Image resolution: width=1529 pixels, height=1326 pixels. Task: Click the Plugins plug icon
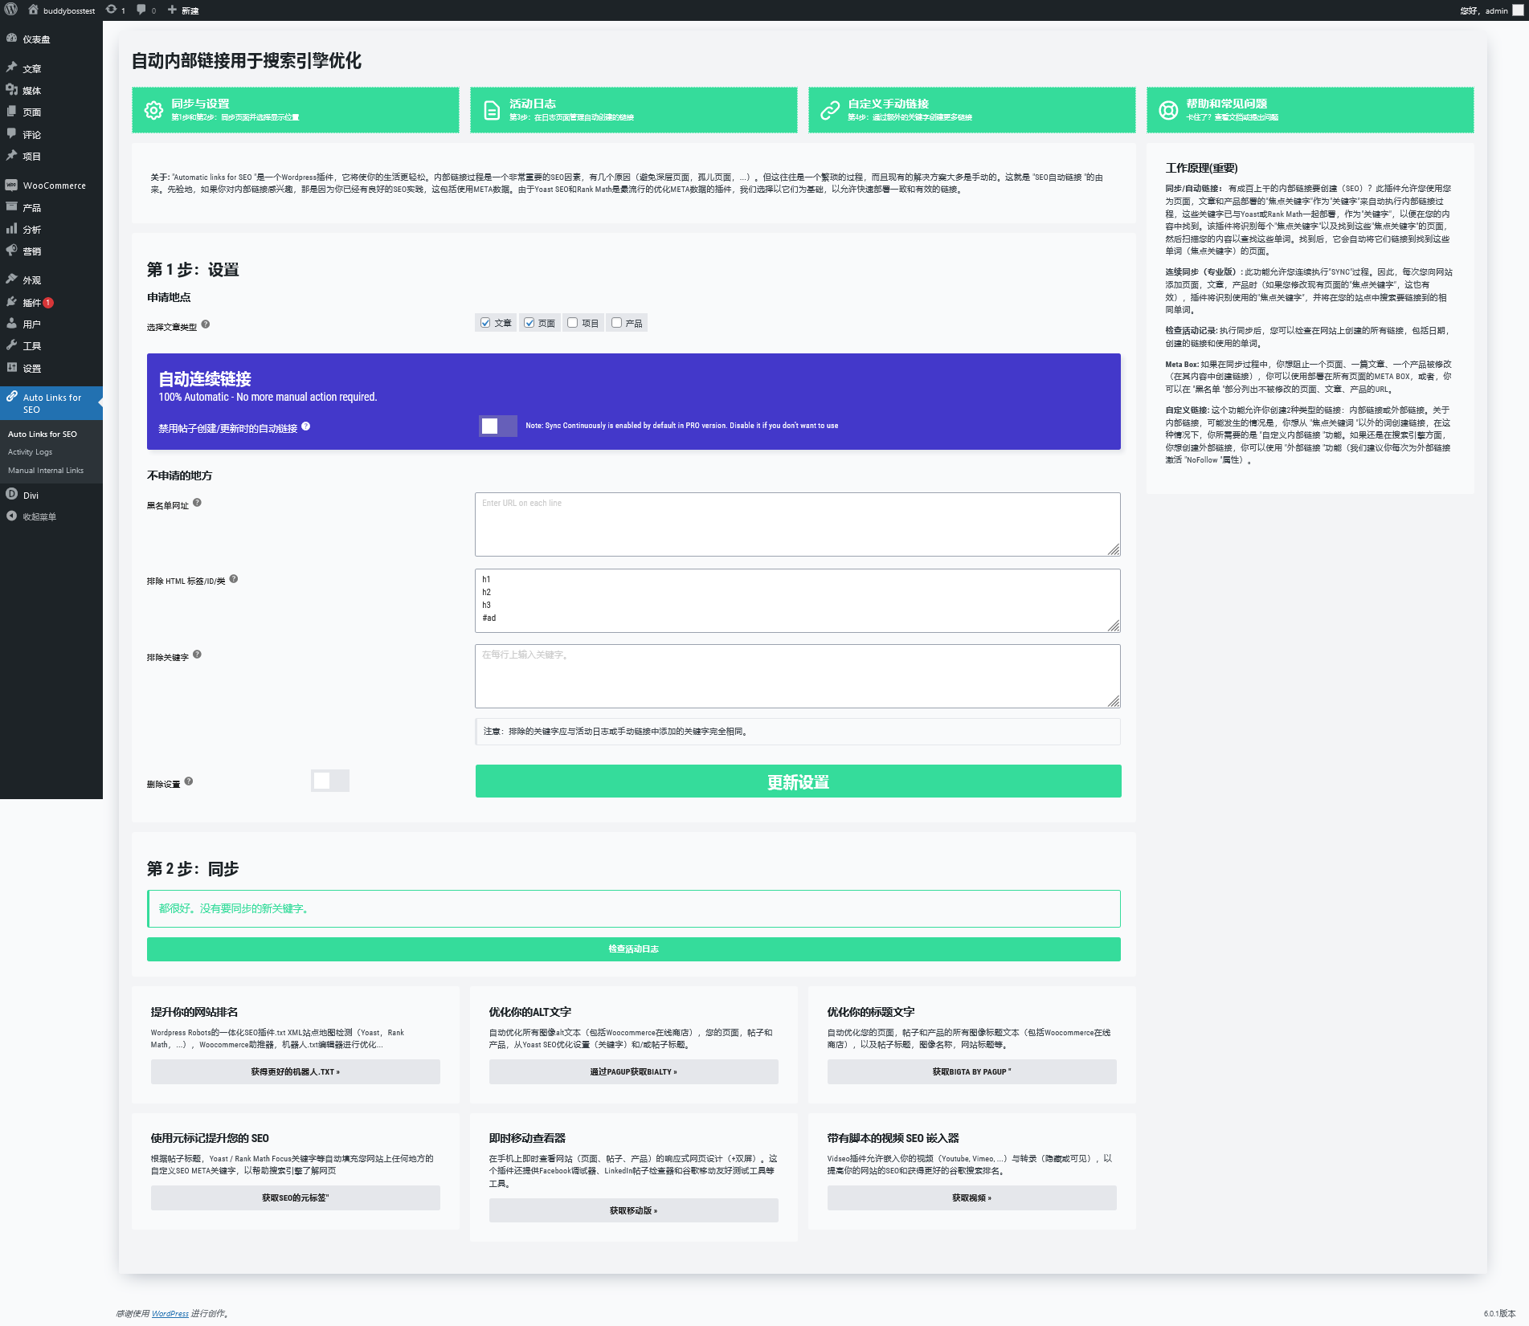click(12, 302)
